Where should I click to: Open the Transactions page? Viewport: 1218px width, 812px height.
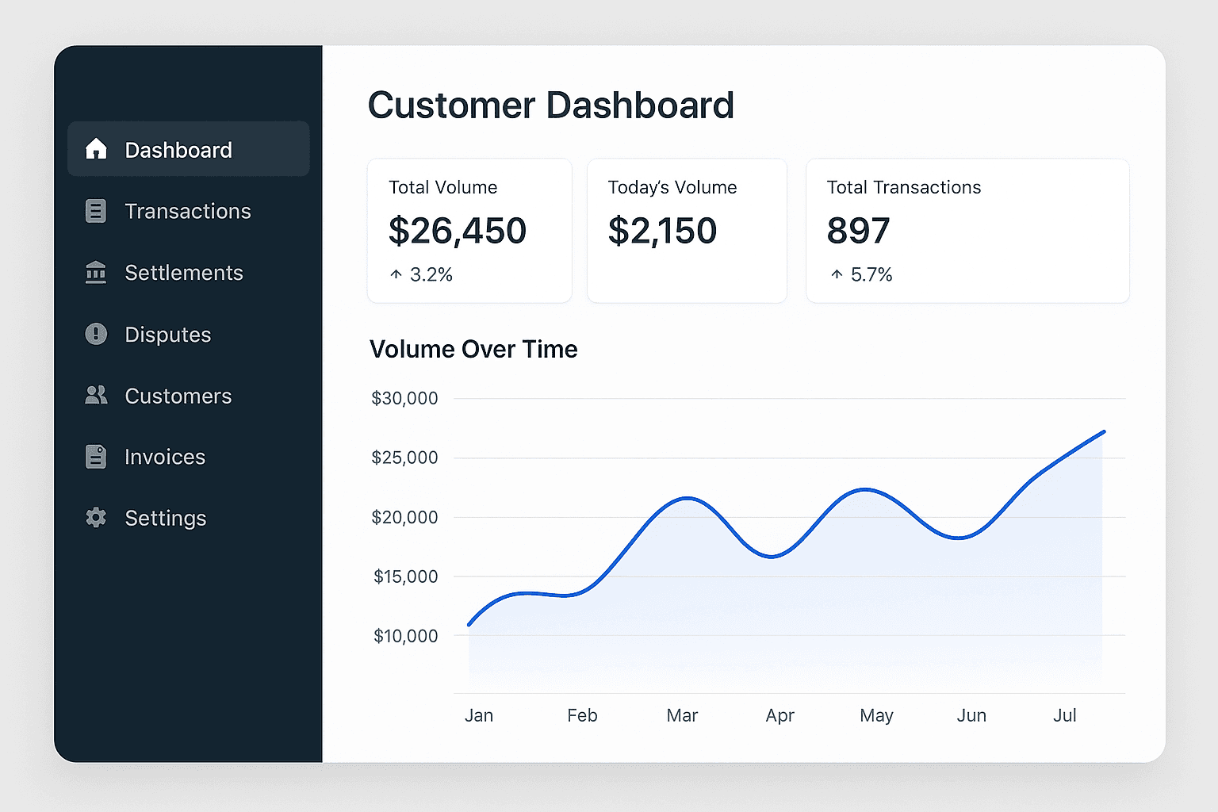[x=187, y=210]
